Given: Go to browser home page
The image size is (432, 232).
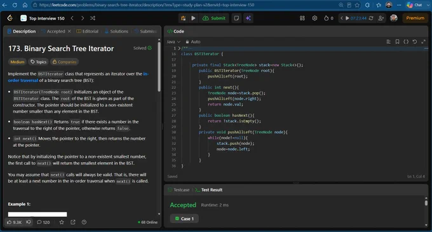Looking at the screenshot, I should tap(25, 5).
